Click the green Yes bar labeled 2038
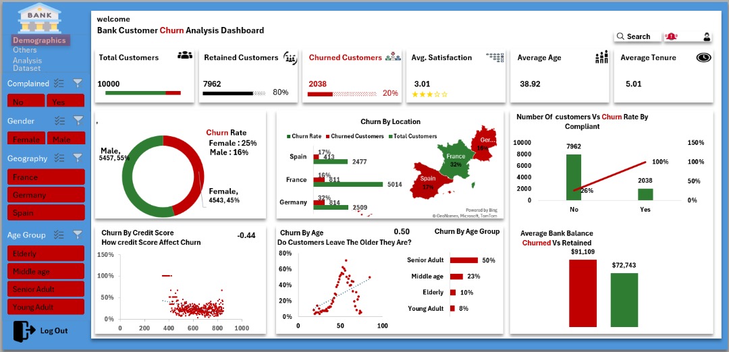Viewport: 729px width, 352px height. click(645, 194)
